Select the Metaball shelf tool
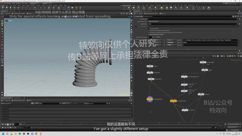 (68, 8)
